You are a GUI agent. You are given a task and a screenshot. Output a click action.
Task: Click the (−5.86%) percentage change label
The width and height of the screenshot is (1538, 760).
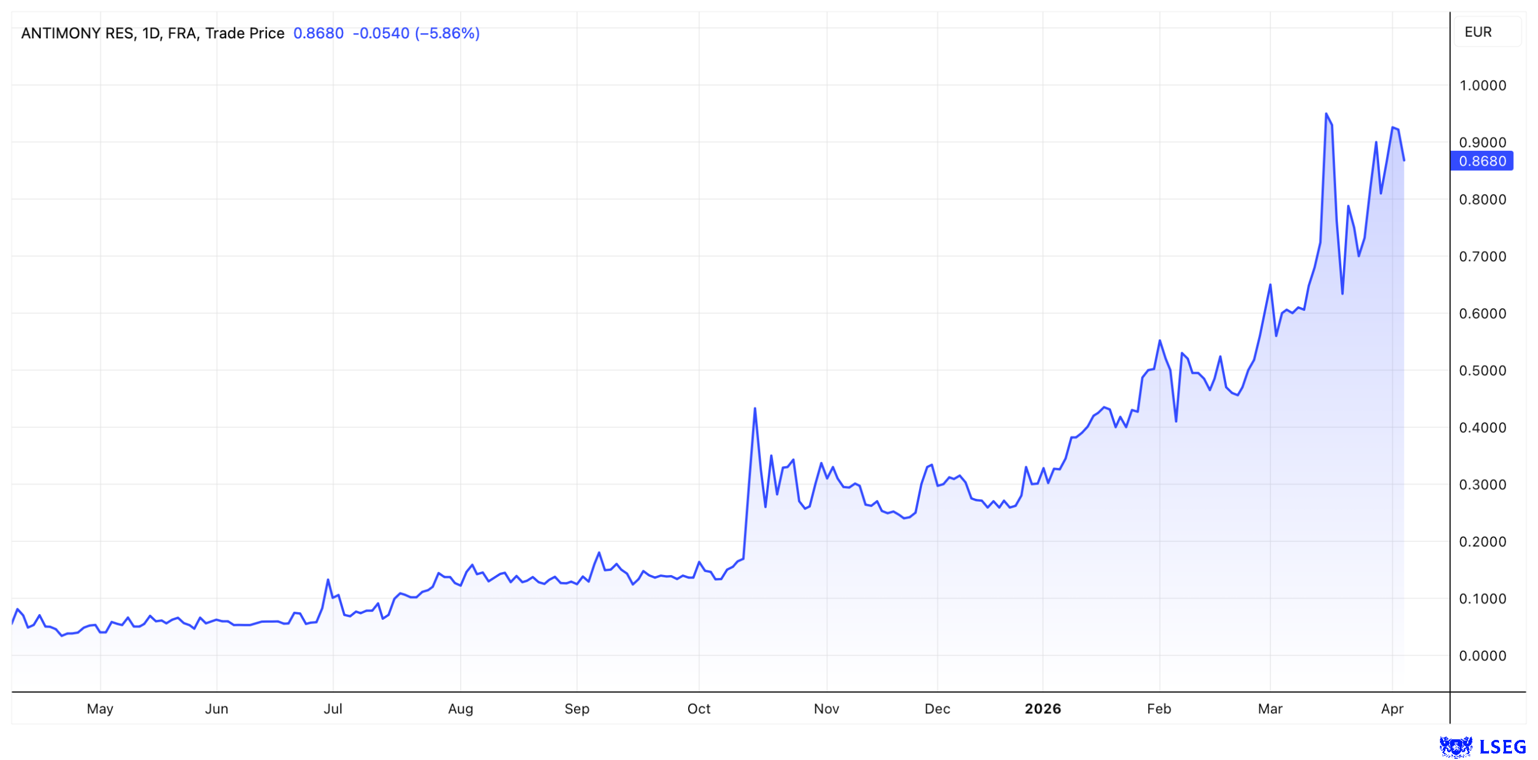click(447, 34)
